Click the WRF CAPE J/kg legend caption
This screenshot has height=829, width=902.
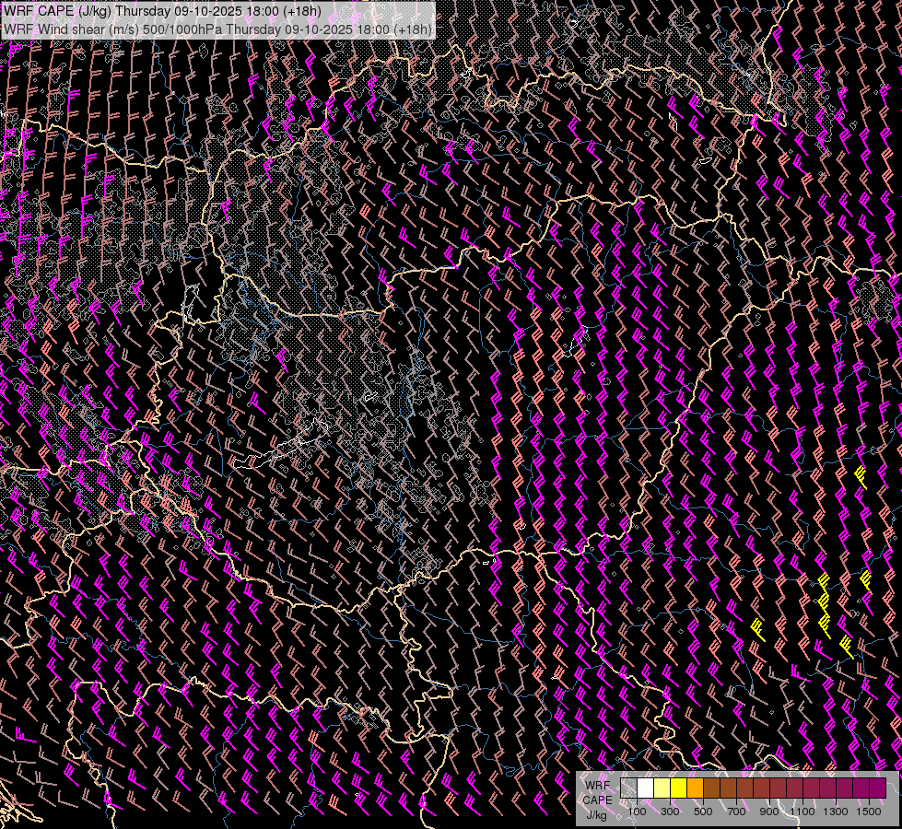click(597, 800)
